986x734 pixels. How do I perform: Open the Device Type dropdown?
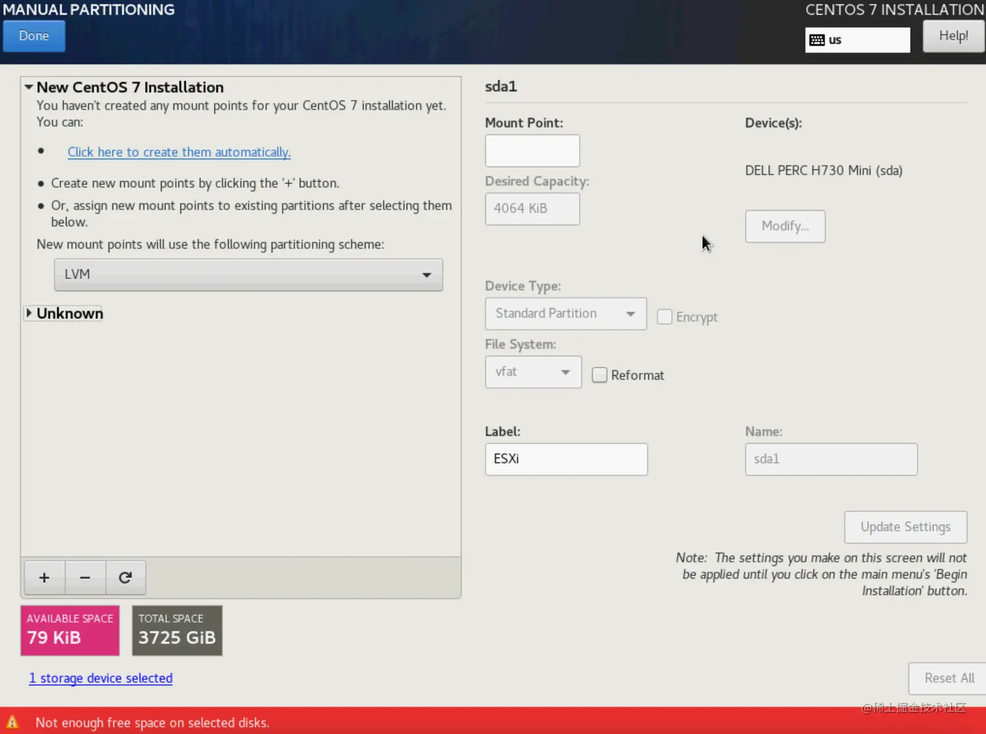[x=566, y=314]
